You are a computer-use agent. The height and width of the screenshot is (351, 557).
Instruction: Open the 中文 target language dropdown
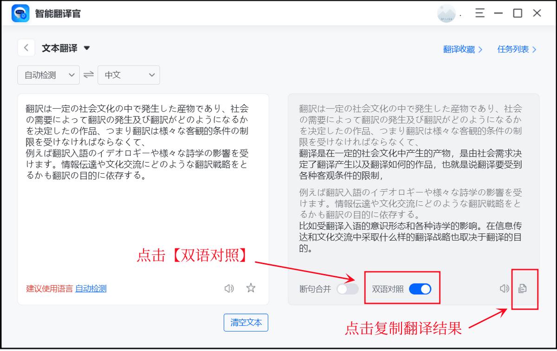pyautogui.click(x=129, y=75)
